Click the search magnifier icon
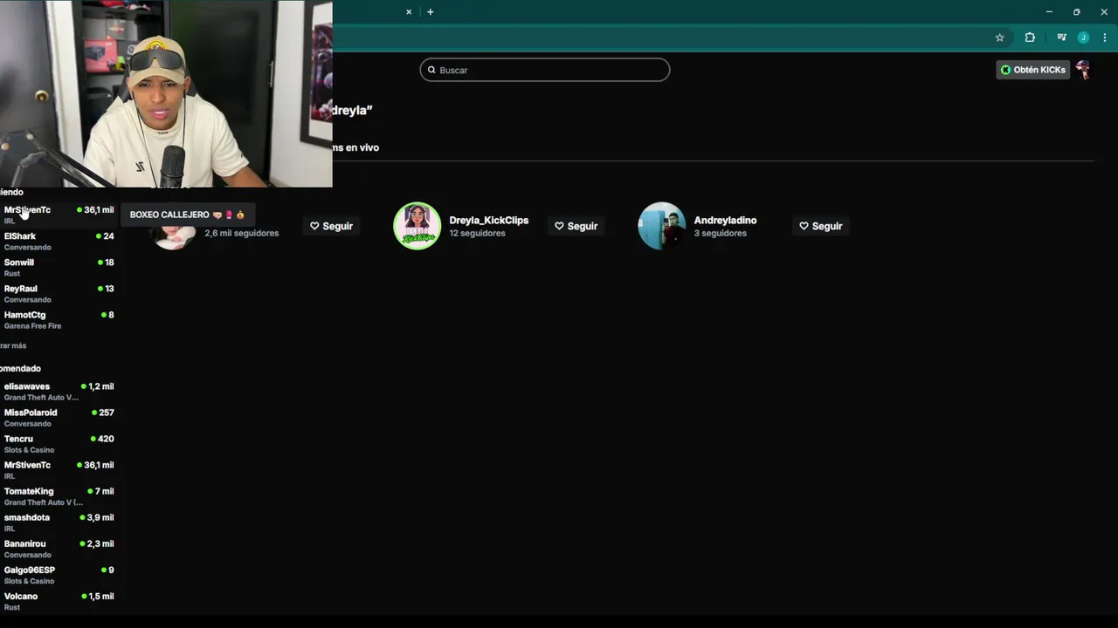 pyautogui.click(x=431, y=70)
